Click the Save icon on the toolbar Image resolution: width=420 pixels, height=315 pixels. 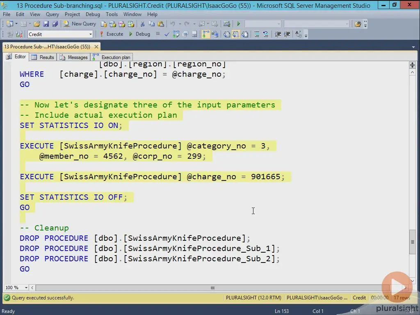(x=46, y=23)
